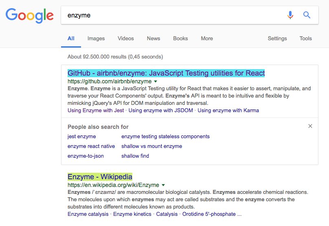The height and width of the screenshot is (226, 329).
Task: Search shallow find suggestion
Action: click(135, 156)
